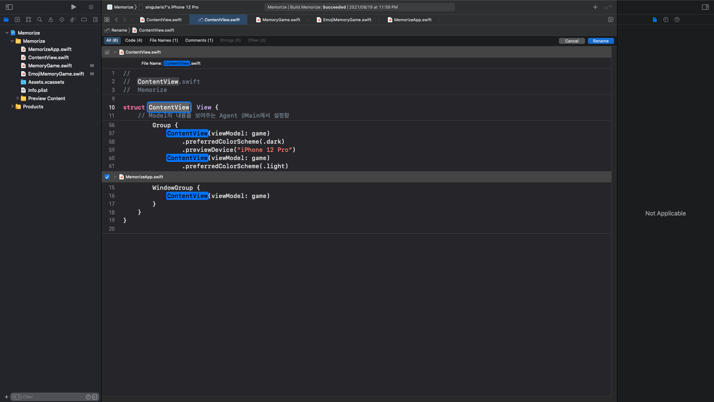Open the related items grid icon
Screen dimensions: 714x402
coord(107,20)
